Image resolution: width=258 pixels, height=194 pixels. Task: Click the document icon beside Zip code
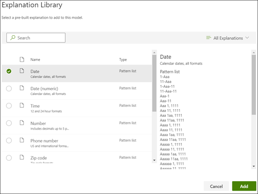[22, 157]
